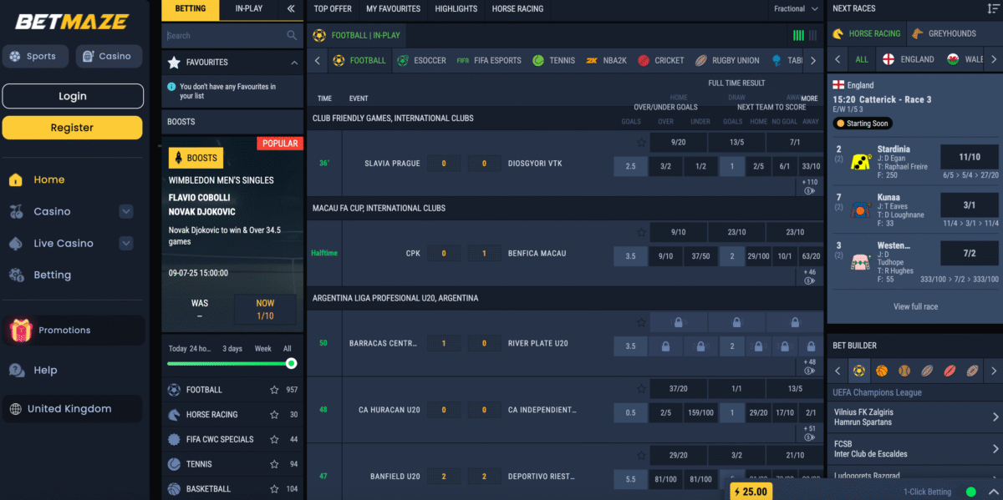The width and height of the screenshot is (1003, 500).
Task: Open the HORSE RACING top tab
Action: coord(517,9)
